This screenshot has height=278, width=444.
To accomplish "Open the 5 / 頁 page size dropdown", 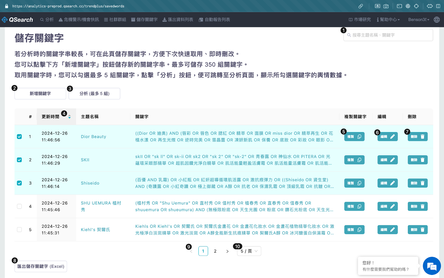I will click(x=249, y=251).
